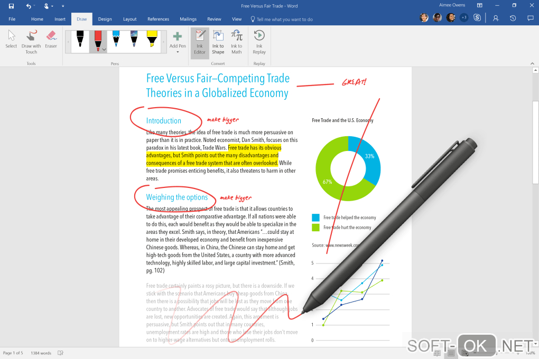Click Page 1 of 5 in status bar
This screenshot has width=539, height=359.
[x=13, y=353]
